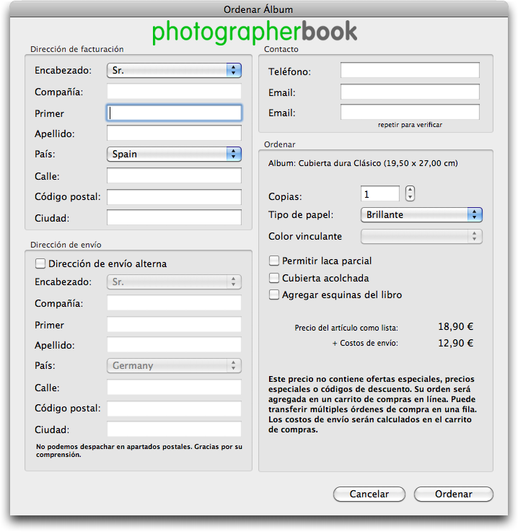Click the Email field marked repetir para verificar

410,112
